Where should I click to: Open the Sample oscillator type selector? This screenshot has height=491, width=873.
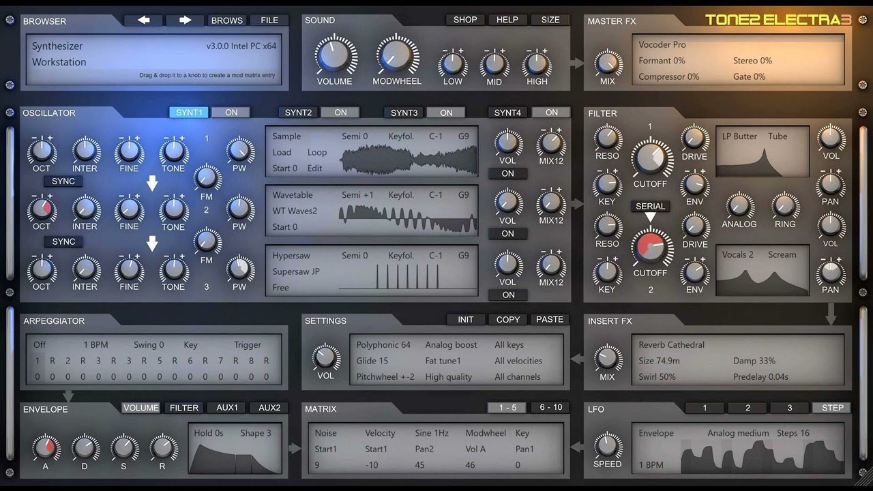point(286,136)
